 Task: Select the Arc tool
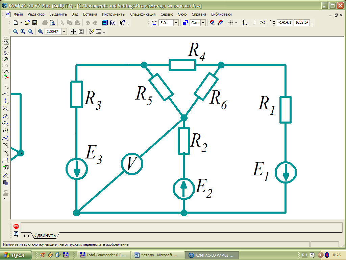pyautogui.click(x=5, y=116)
